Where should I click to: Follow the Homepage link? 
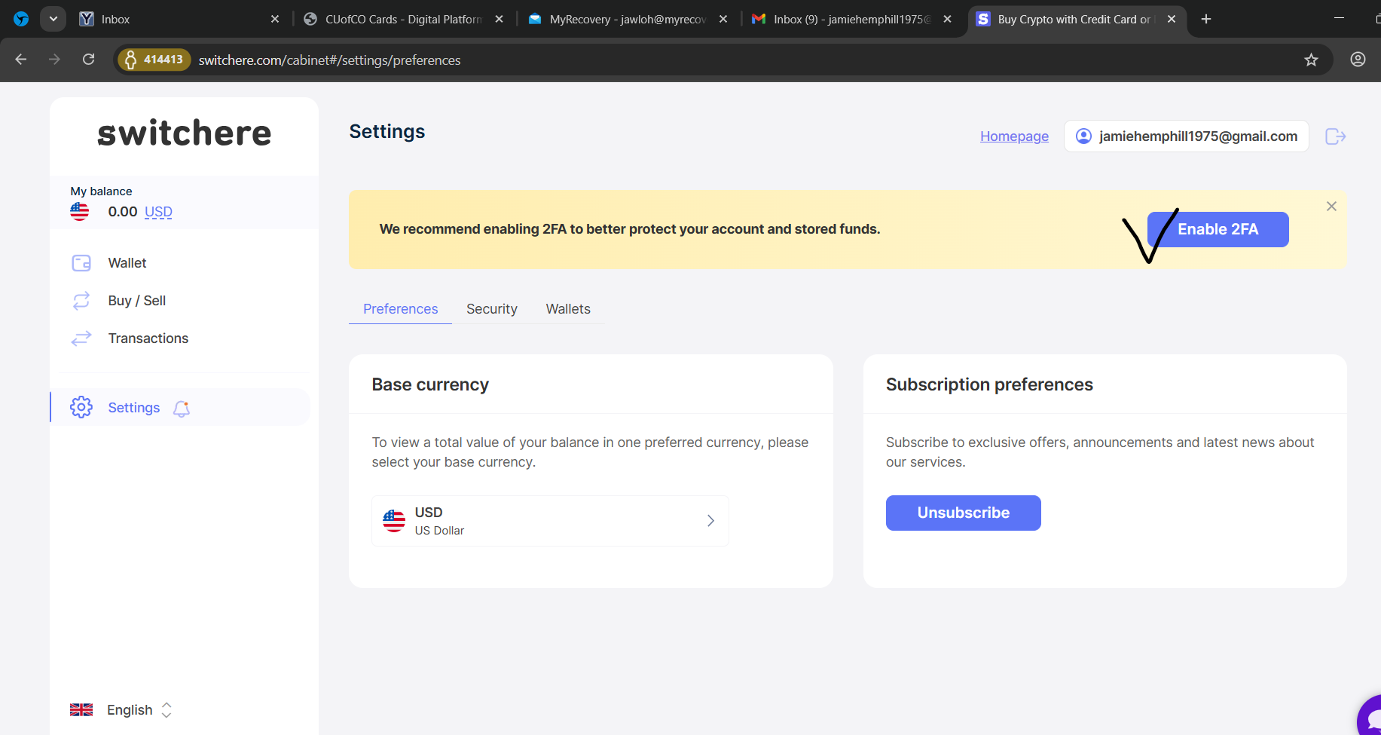coord(1014,136)
